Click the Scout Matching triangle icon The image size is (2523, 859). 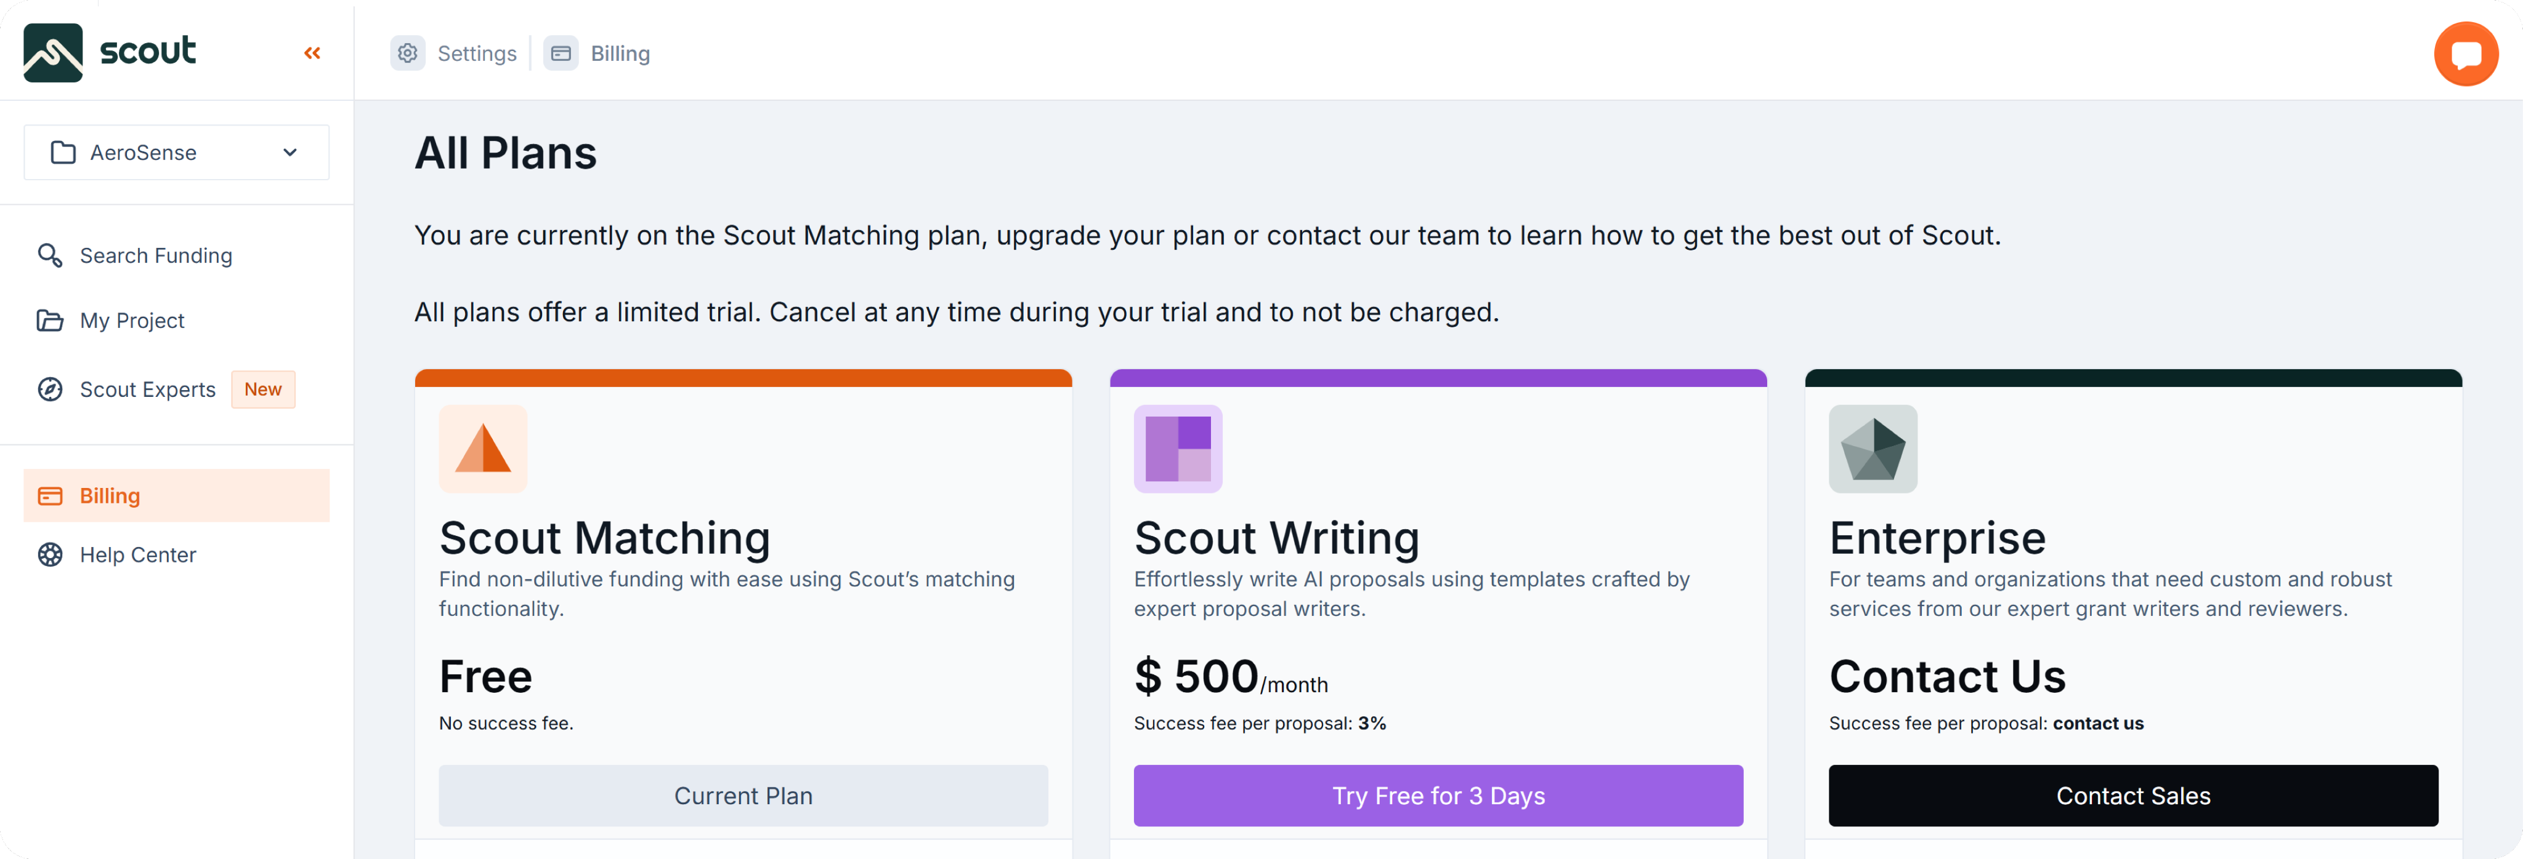coord(483,449)
